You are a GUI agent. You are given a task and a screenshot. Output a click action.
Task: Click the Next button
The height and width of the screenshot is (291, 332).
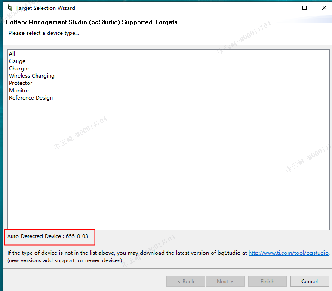click(225, 281)
